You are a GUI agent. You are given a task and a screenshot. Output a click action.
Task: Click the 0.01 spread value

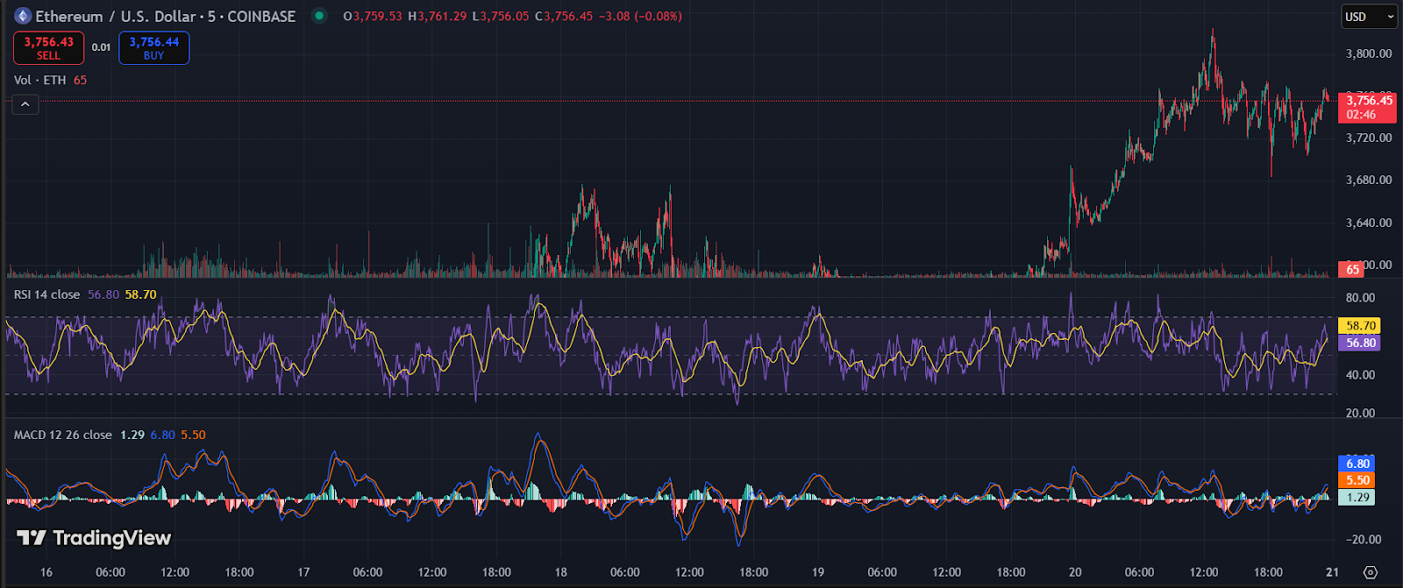tap(101, 47)
